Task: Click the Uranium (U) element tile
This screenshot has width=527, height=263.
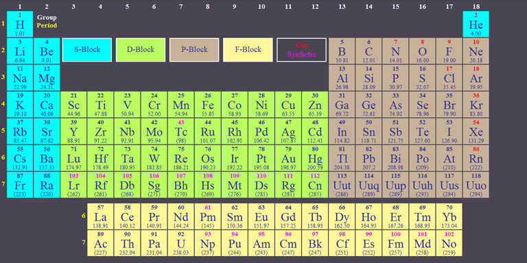Action: click(181, 243)
